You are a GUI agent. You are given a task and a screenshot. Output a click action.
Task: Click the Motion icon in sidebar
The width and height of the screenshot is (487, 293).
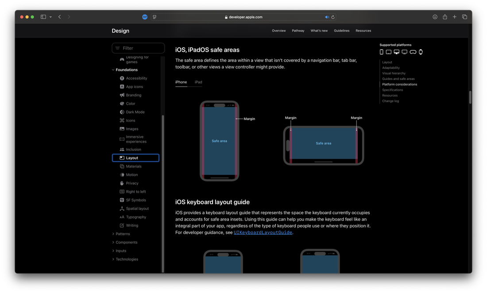[x=122, y=175]
